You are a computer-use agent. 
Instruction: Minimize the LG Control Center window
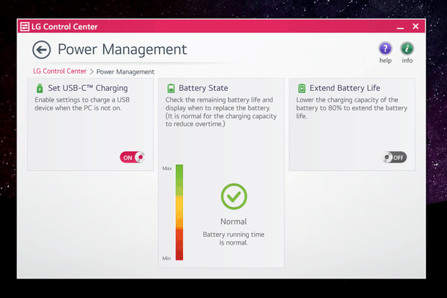pos(400,27)
